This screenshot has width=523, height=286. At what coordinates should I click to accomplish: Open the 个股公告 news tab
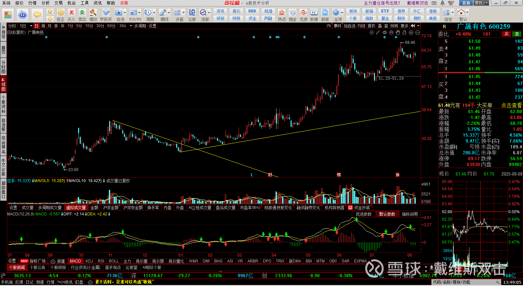[x=37, y=267]
